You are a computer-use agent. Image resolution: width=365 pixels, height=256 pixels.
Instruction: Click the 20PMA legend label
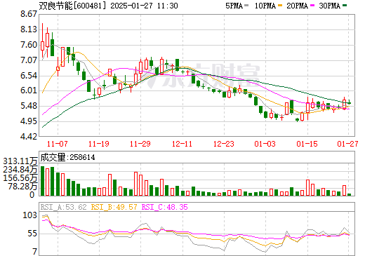point(297,6)
